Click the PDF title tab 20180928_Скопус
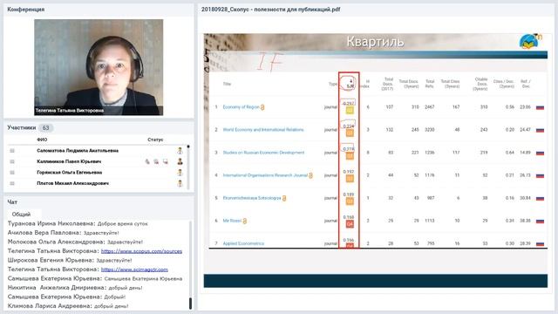 (271, 10)
